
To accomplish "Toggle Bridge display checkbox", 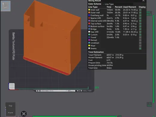I will pos(140,29).
